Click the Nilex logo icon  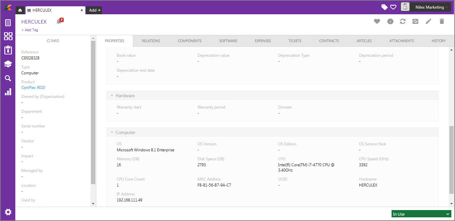click(8, 8)
